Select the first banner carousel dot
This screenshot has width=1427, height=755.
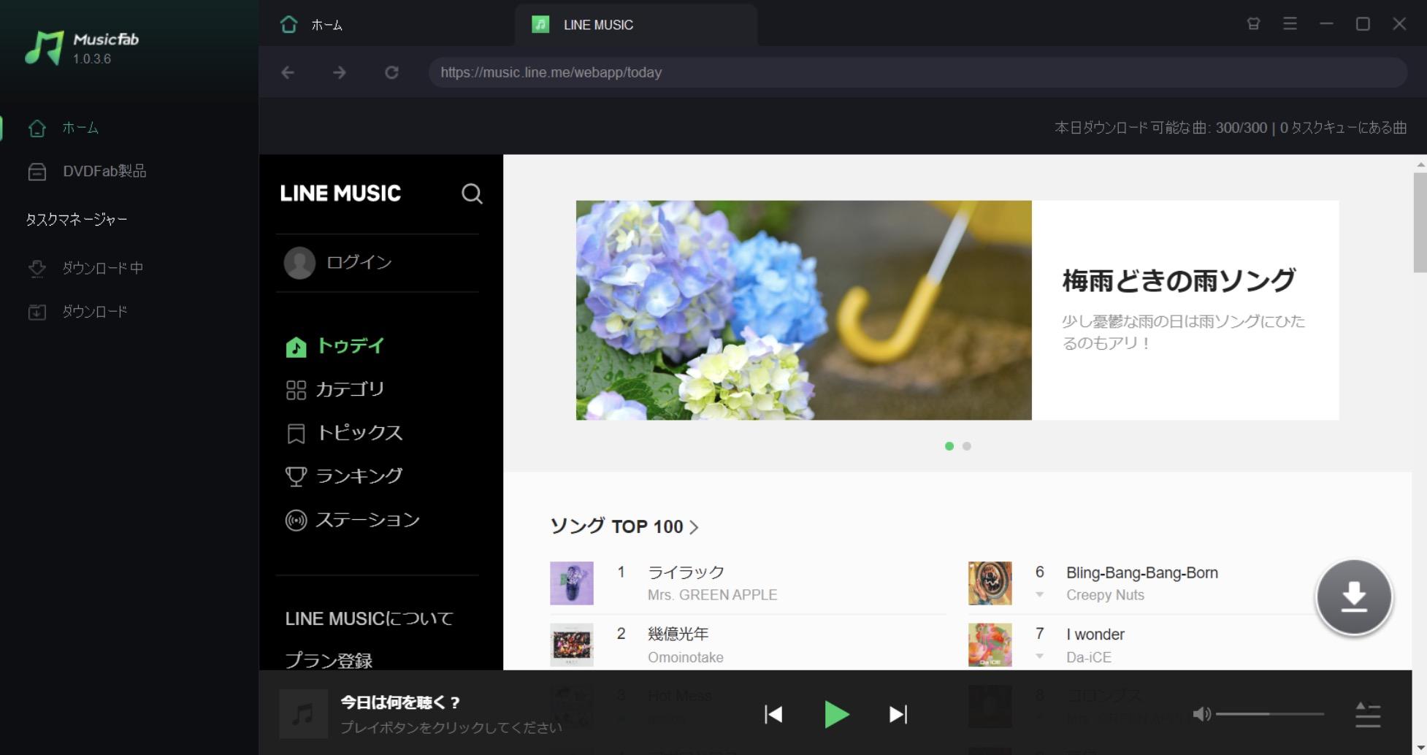point(949,446)
